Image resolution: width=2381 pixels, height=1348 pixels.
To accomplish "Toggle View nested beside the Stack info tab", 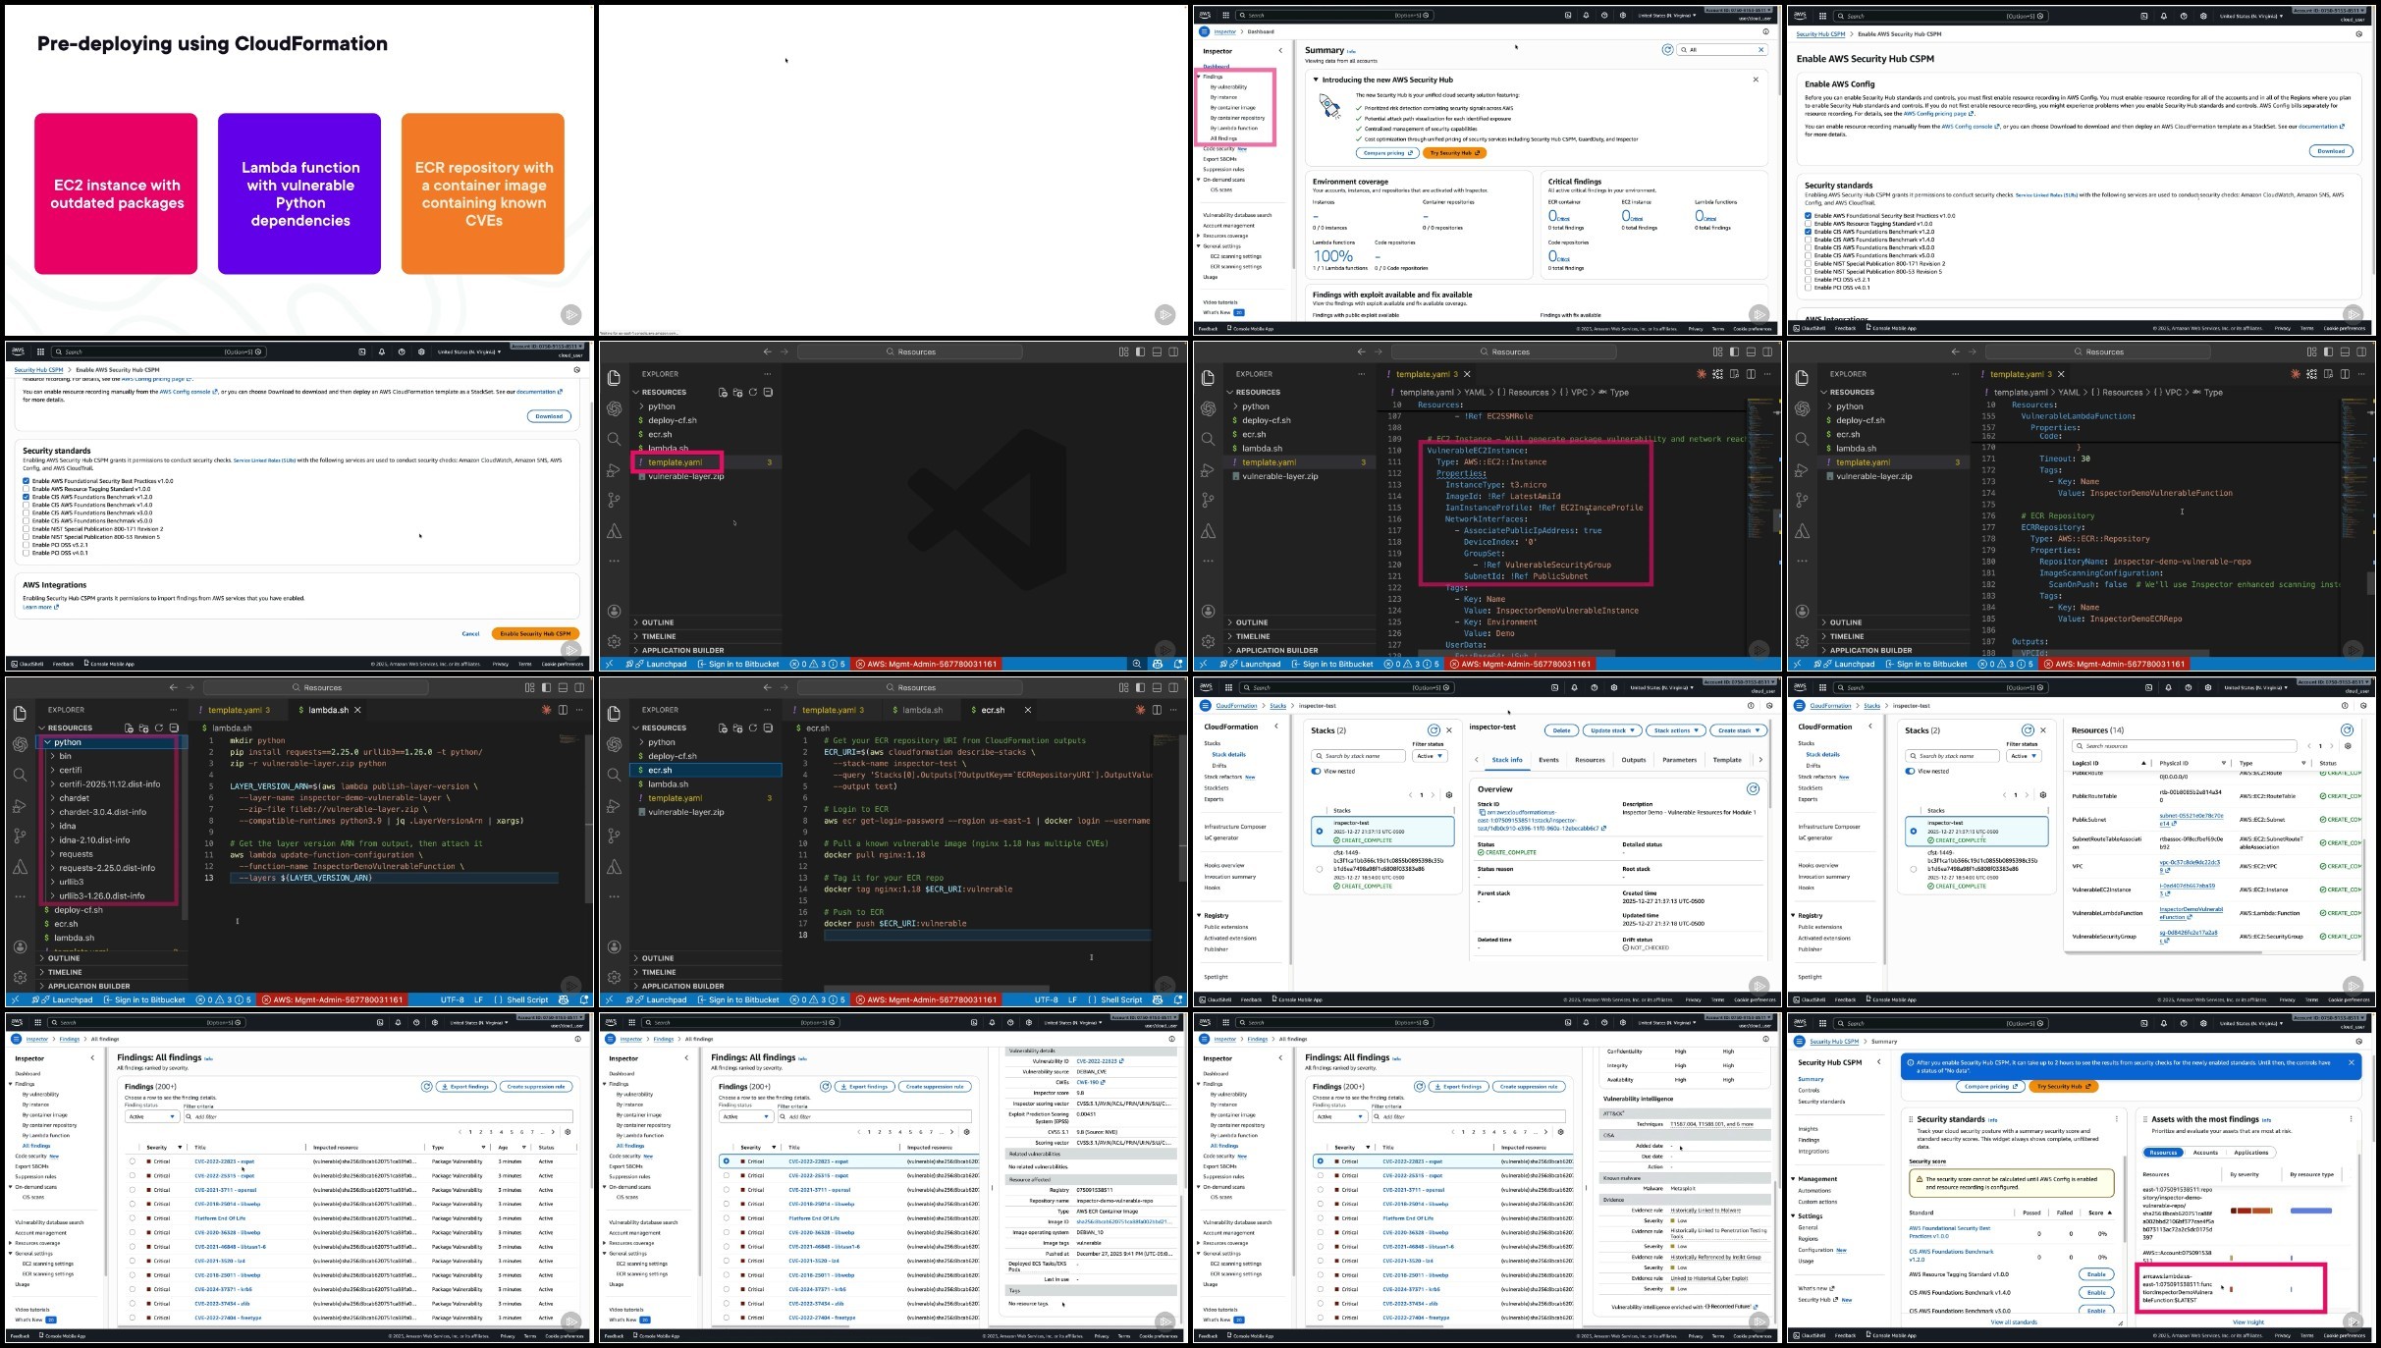I will 1317,771.
